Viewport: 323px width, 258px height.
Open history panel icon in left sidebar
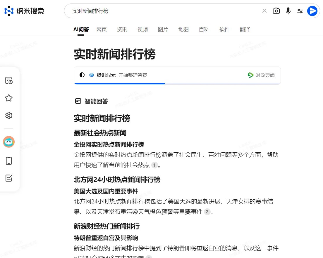pos(8,81)
